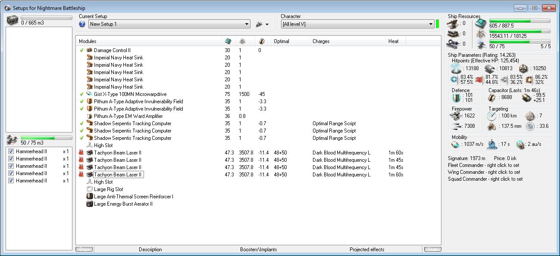This screenshot has width=560, height=256.
Task: Click the armor hitpoints icon next to 10813
Action: pyautogui.click(x=489, y=68)
